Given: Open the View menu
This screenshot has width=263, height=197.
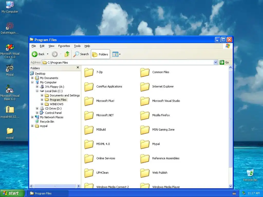Looking at the screenshot, I should [x=51, y=46].
